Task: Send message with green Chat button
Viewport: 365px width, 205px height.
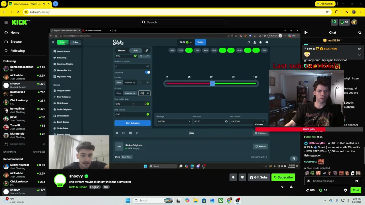Action: 356,190
